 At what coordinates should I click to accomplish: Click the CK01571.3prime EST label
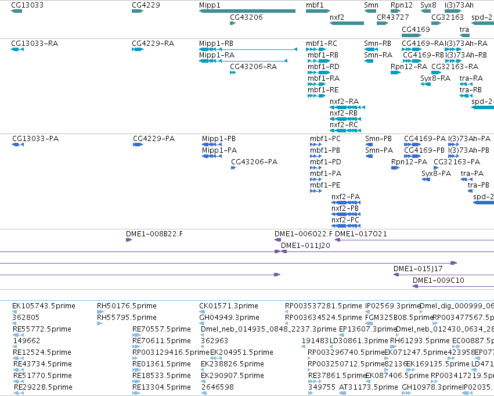229,306
